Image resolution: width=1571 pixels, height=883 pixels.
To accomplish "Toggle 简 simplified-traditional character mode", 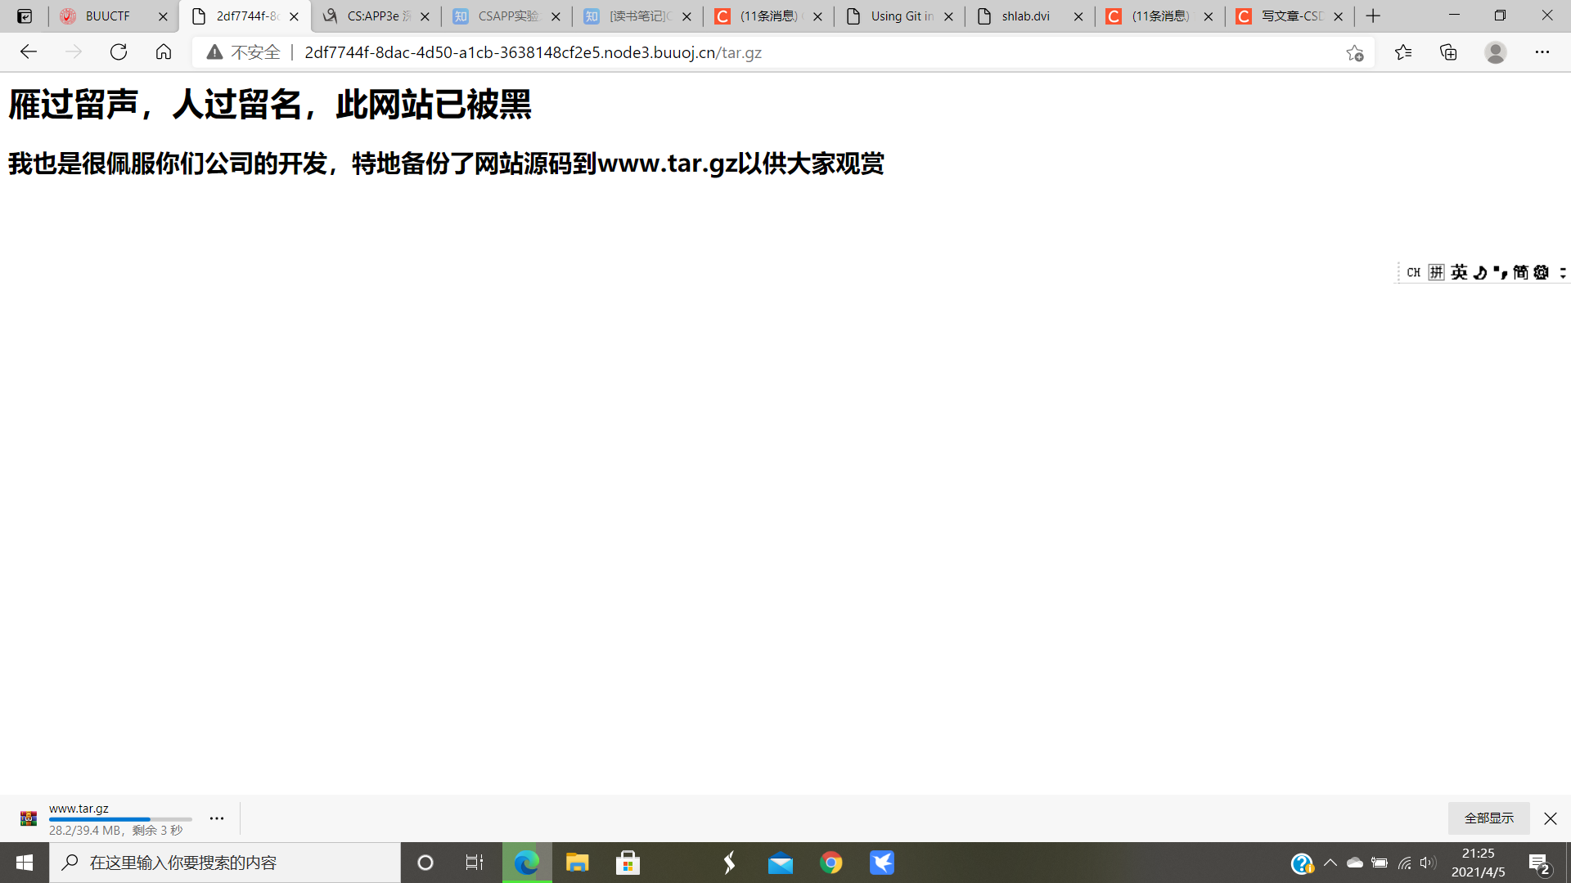I will pyautogui.click(x=1523, y=272).
